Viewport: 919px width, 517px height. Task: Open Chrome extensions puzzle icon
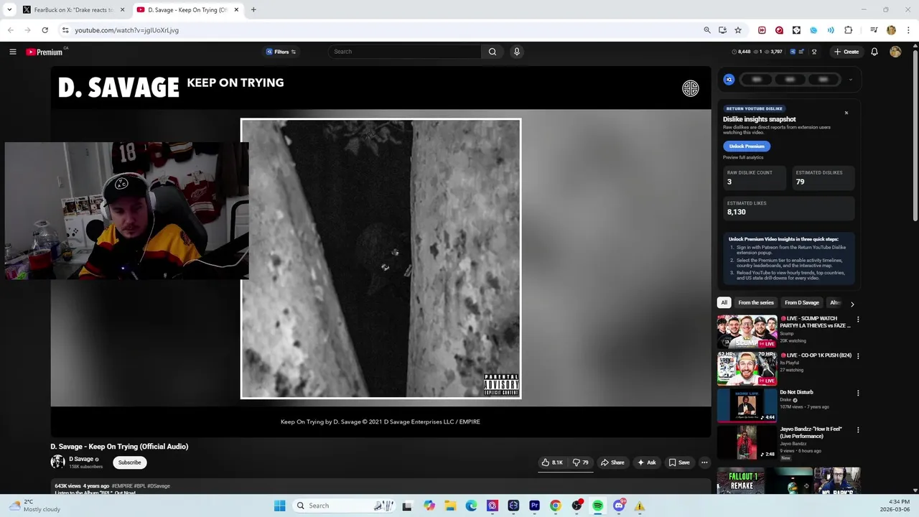[x=849, y=30]
